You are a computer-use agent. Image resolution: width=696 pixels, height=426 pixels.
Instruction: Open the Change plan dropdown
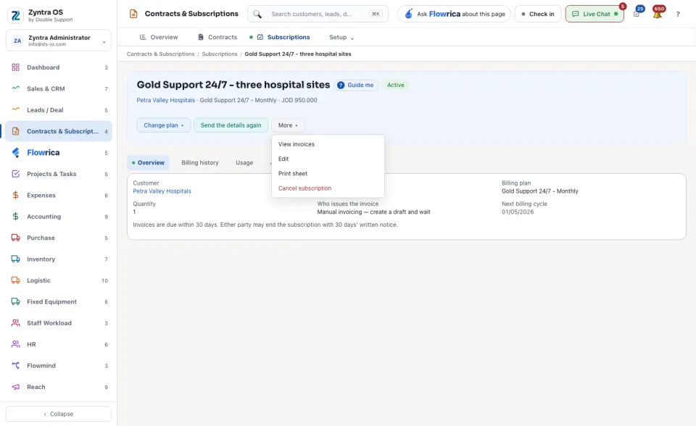click(163, 125)
